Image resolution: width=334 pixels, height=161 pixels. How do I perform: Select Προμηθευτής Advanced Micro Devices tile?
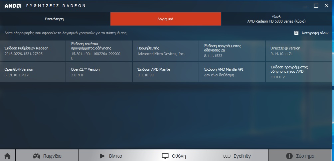pyautogui.click(x=166, y=51)
